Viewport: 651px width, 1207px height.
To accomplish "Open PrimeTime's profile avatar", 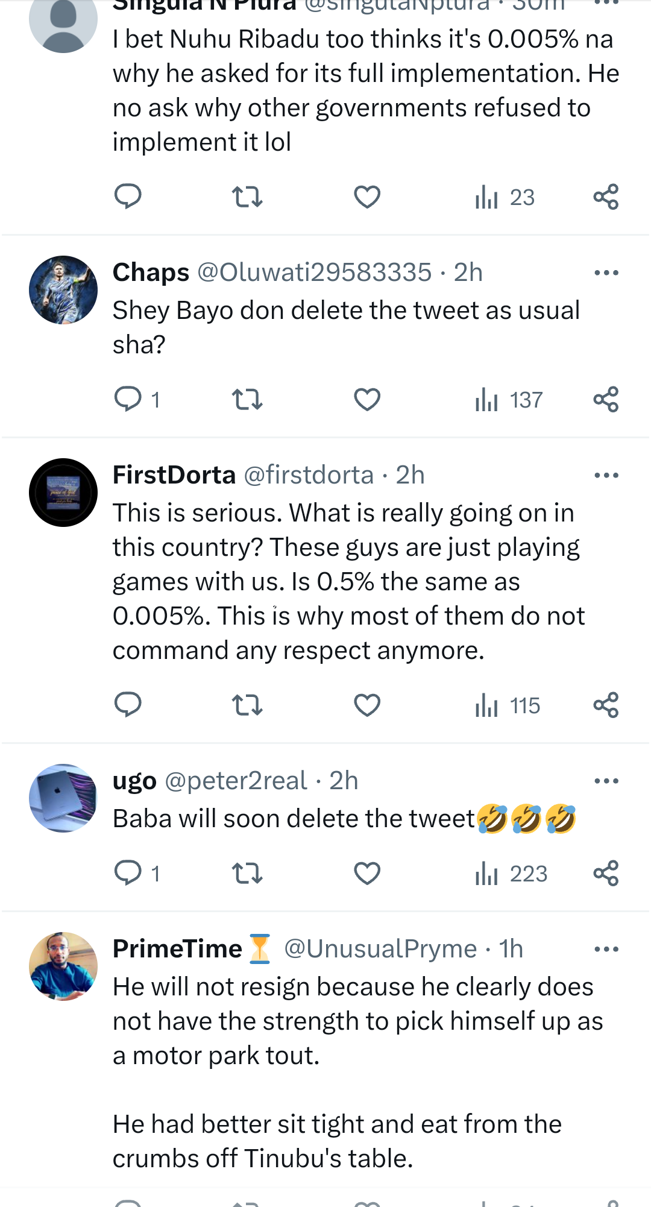I will (x=63, y=966).
